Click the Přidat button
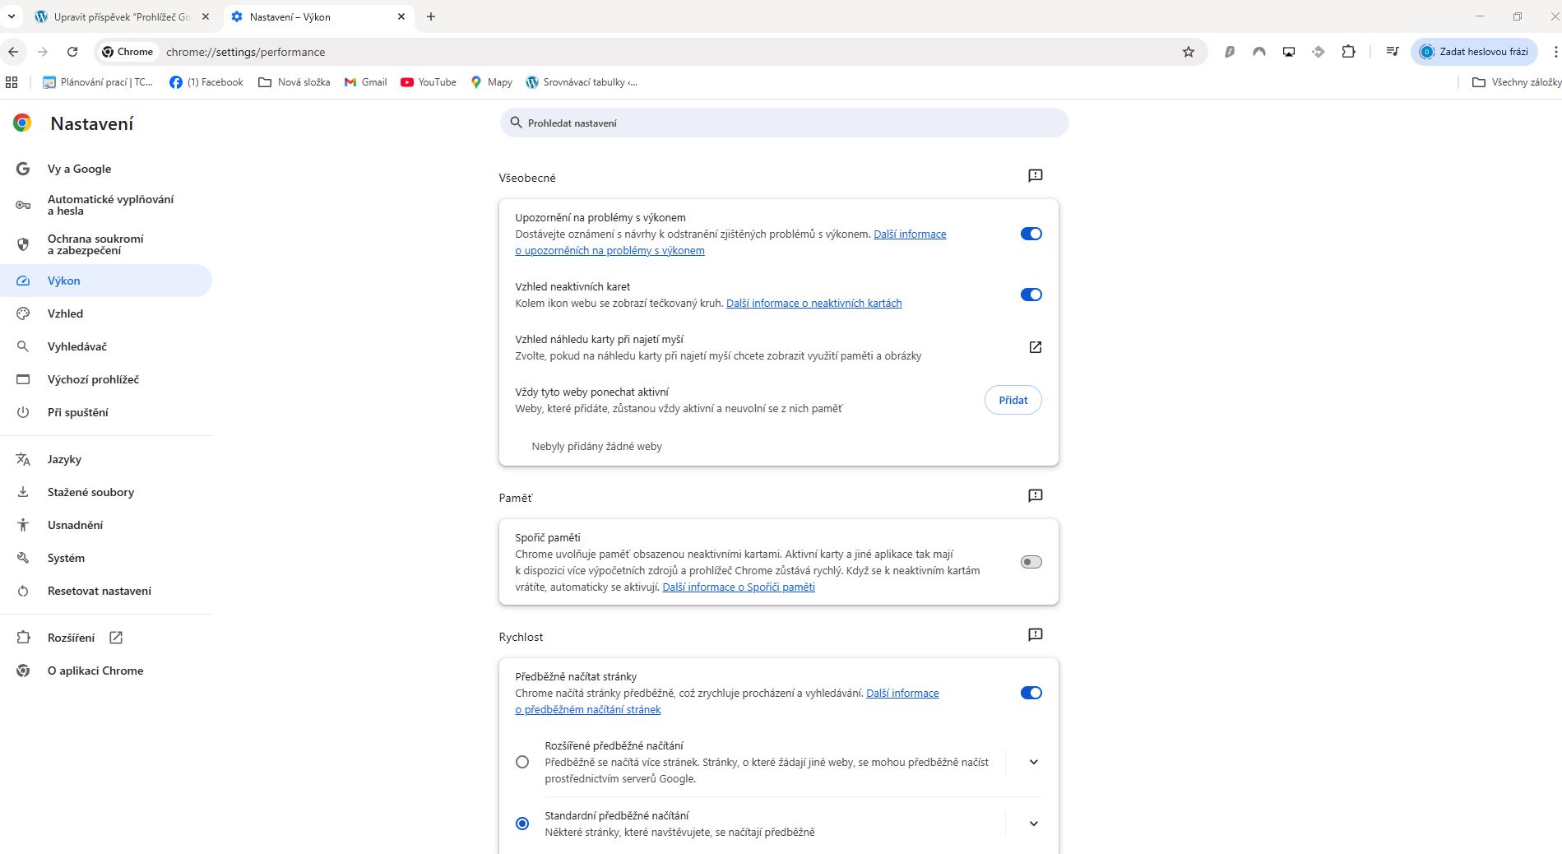 click(x=1013, y=400)
